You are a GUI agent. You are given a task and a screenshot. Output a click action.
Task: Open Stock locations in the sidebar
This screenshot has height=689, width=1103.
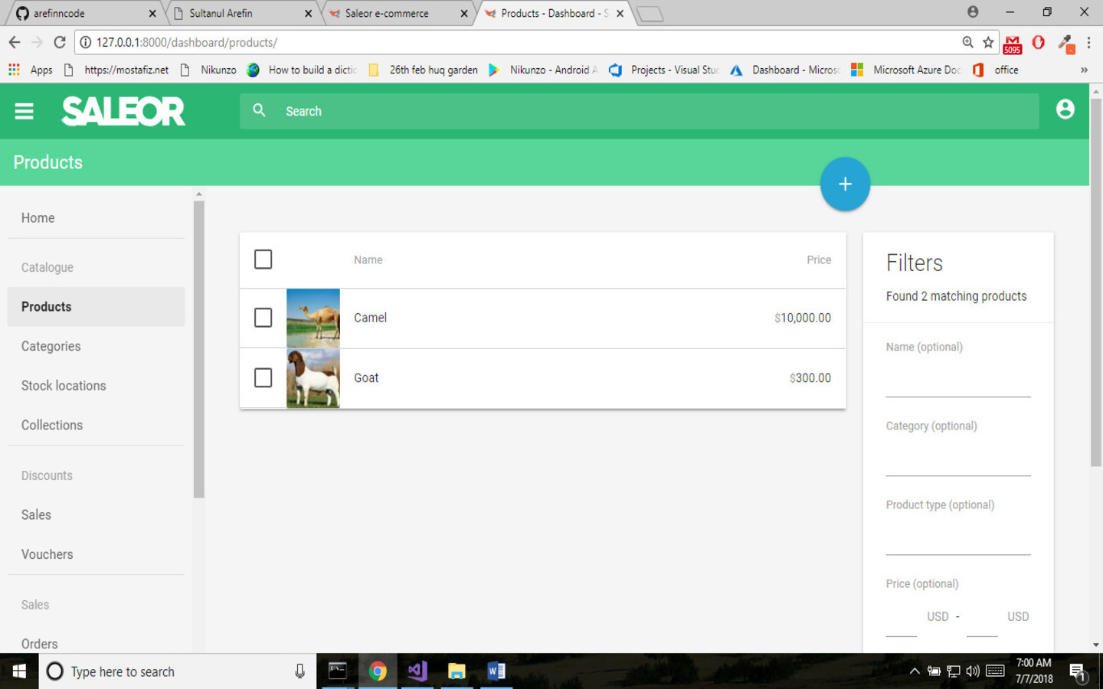[x=64, y=386]
